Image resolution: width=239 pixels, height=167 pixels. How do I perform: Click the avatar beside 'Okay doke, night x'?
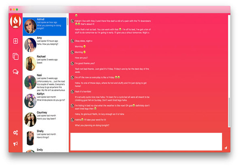[x=72, y=41]
